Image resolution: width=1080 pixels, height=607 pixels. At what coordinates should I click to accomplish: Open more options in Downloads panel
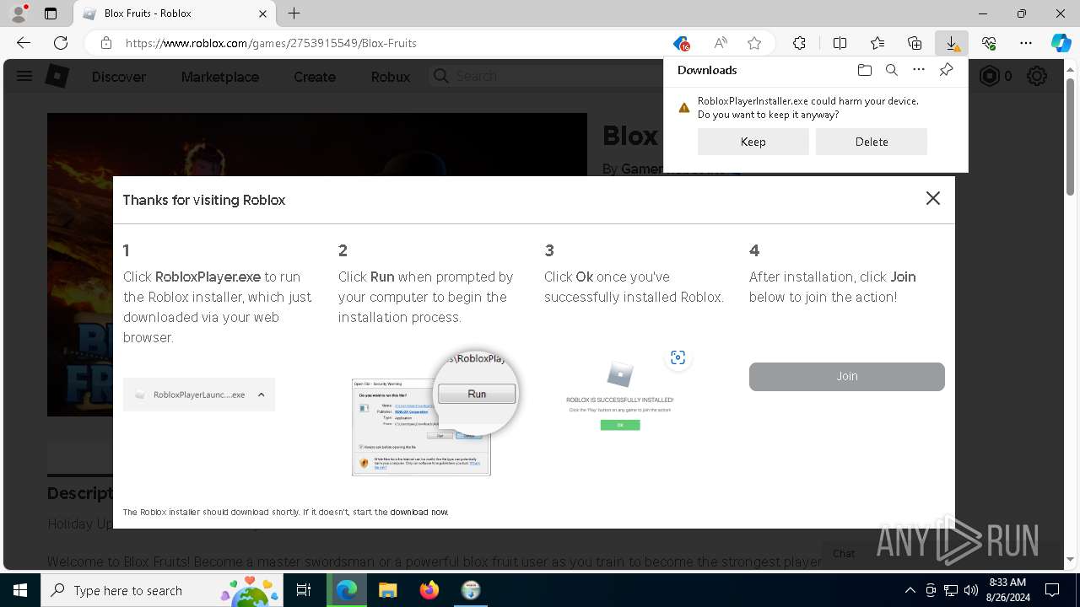(919, 70)
